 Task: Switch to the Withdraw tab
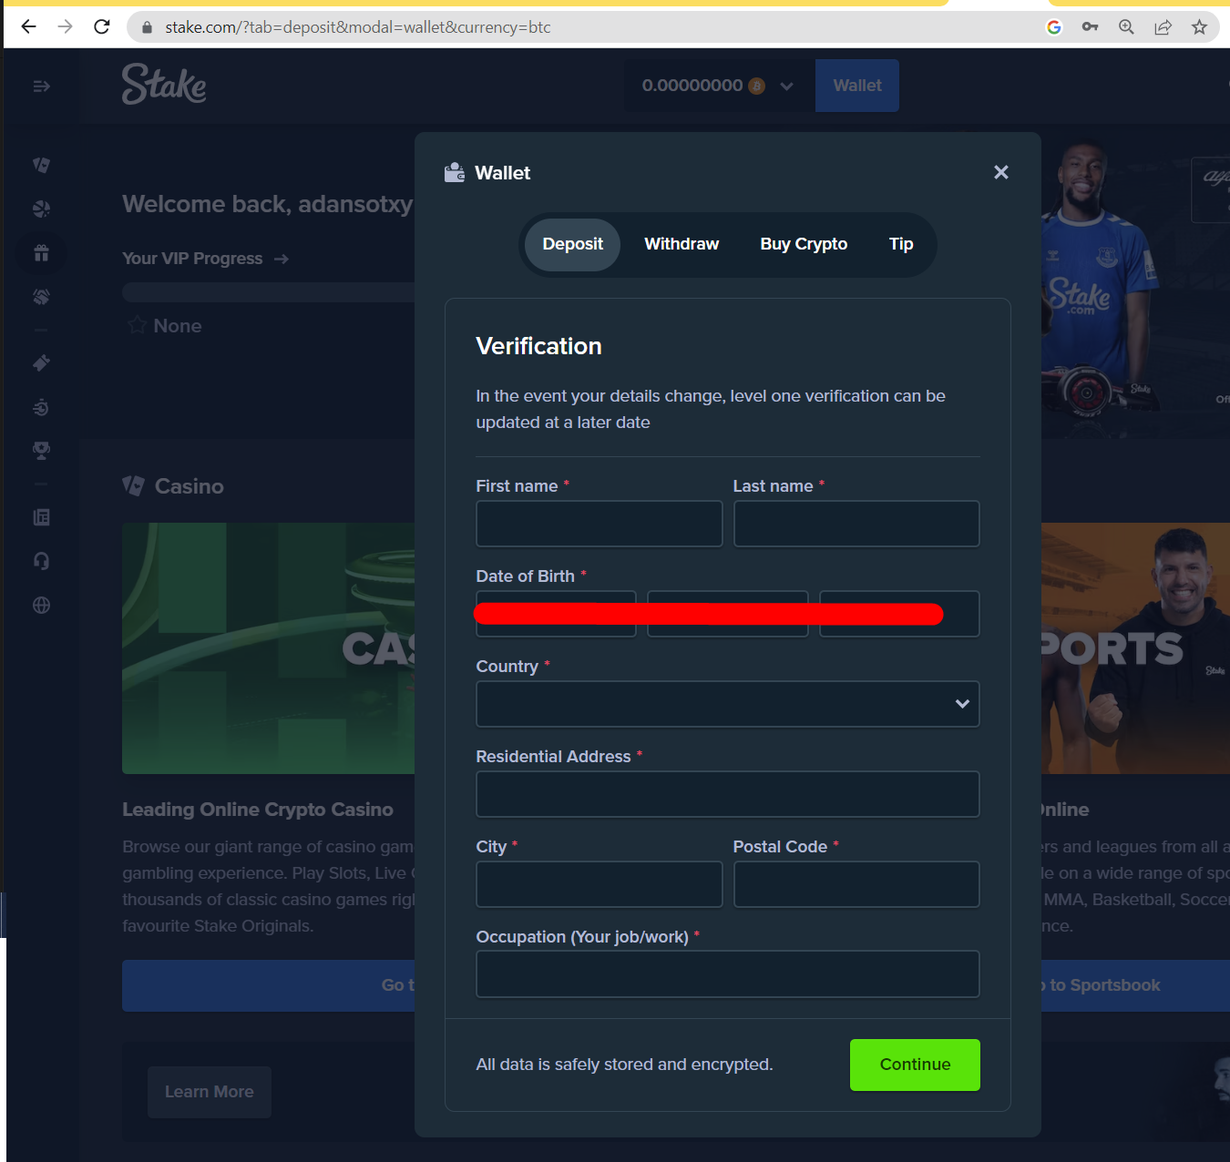click(x=681, y=244)
